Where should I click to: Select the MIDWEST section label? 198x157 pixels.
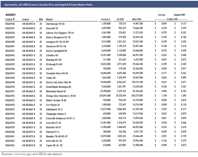pos(11,15)
